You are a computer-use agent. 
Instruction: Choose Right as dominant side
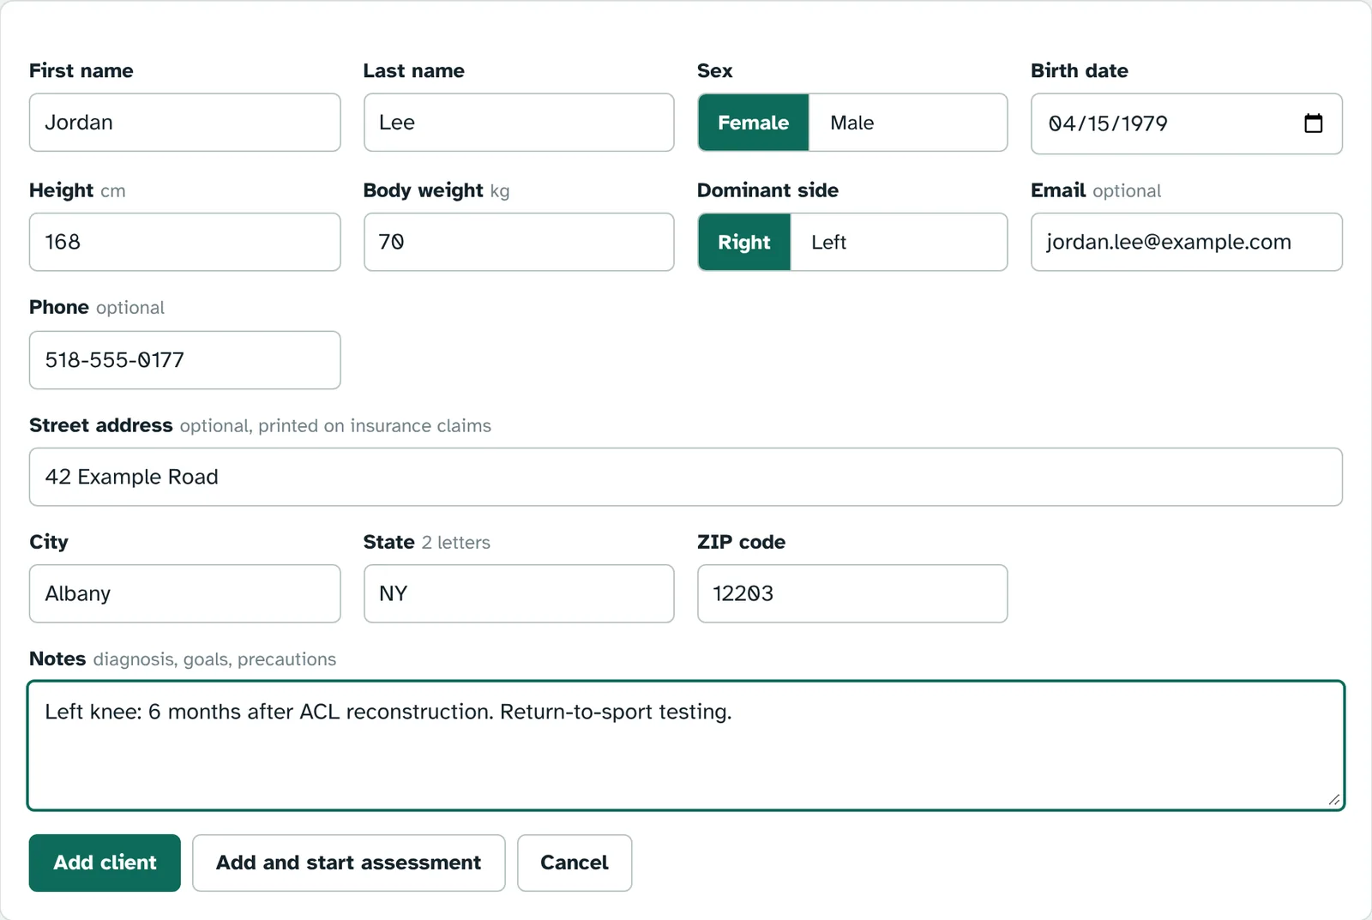click(743, 243)
